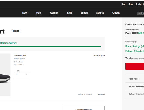
Task: Click the Size: EU 42.5 text
Action: pyautogui.click(x=19, y=65)
